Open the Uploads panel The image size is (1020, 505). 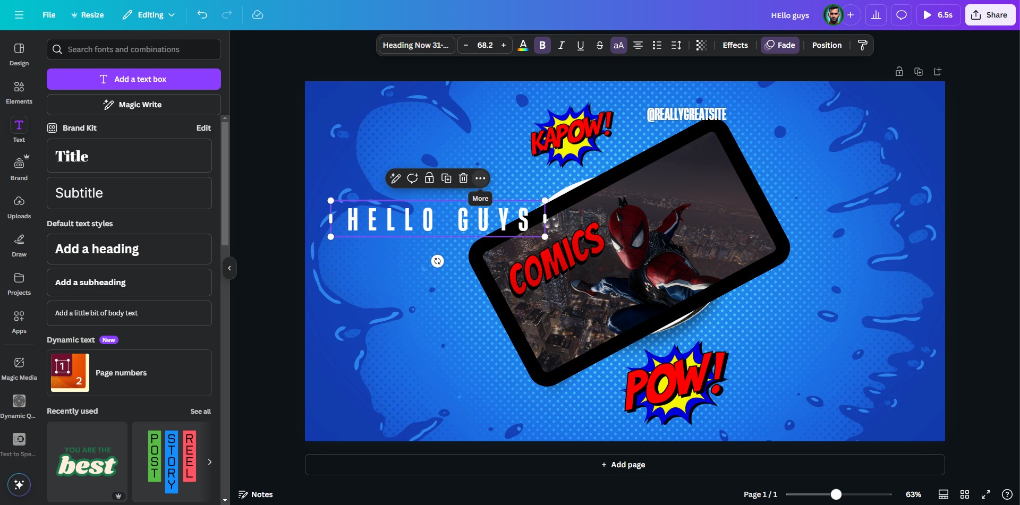19,207
